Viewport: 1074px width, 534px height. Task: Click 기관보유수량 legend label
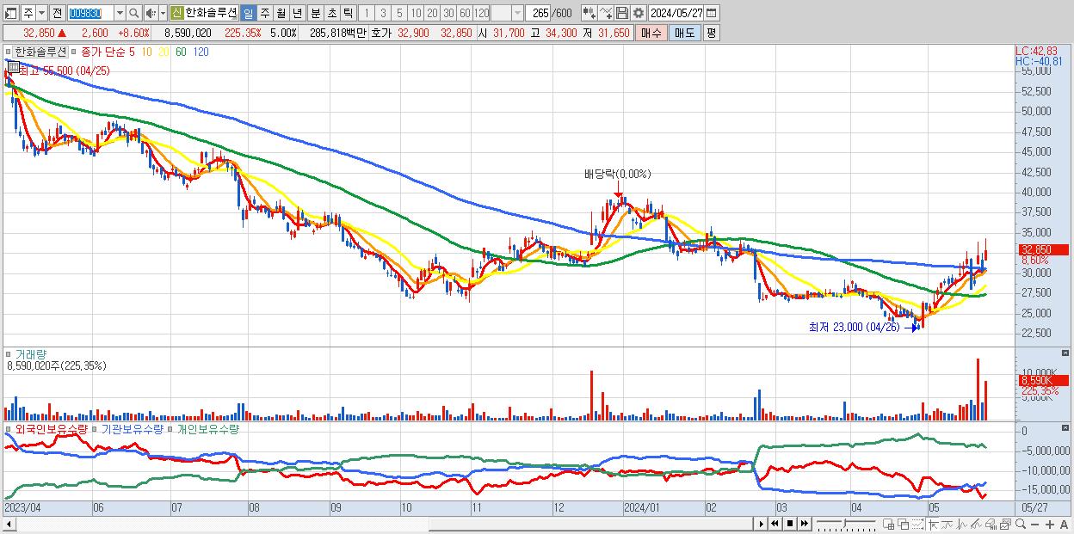pyautogui.click(x=132, y=428)
